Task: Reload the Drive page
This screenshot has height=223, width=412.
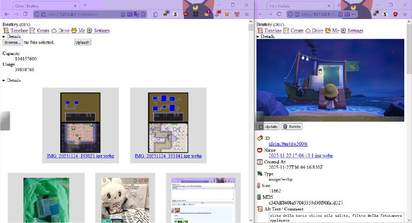Action: coord(25,14)
